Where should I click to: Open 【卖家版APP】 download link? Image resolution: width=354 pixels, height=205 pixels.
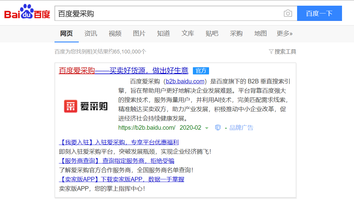point(121,179)
